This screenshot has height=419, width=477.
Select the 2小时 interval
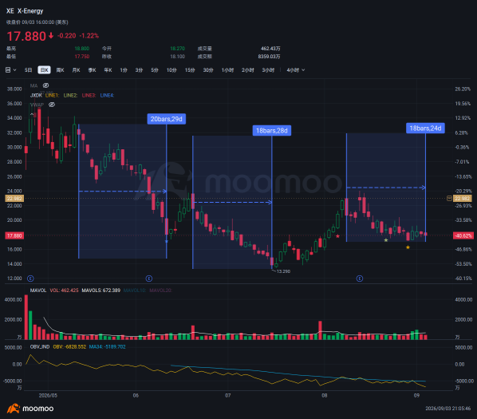(247, 70)
